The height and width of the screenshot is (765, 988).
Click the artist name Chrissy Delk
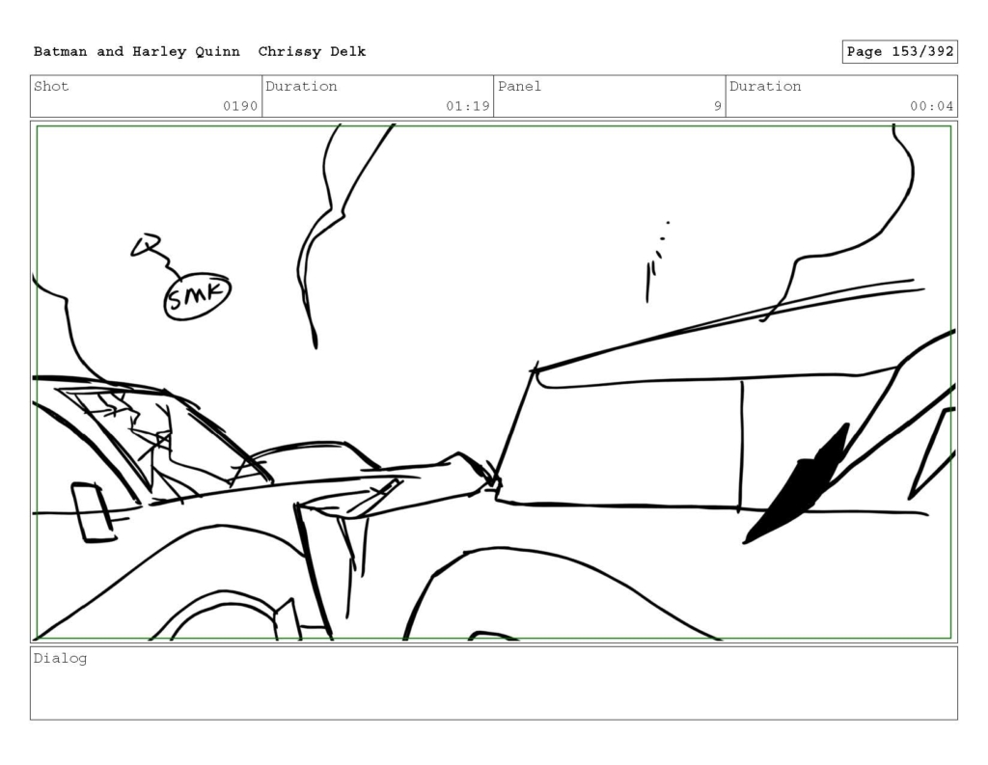[x=312, y=52]
